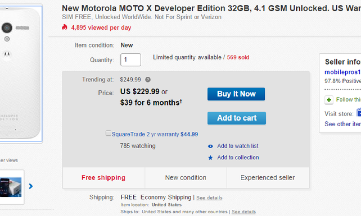Click the Quantity input field
The width and height of the screenshot is (361, 216).
pos(131,60)
